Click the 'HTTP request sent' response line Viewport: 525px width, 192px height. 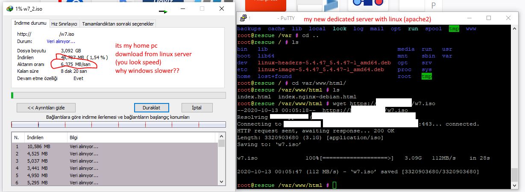[316, 131]
